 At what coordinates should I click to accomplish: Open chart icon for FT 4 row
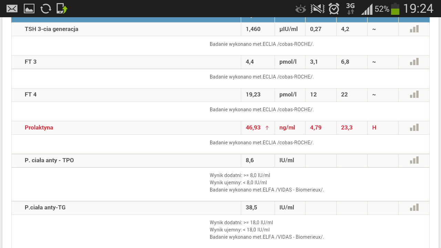click(414, 94)
